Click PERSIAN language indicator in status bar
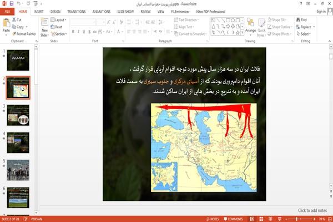333x222 pixels. tap(36, 219)
